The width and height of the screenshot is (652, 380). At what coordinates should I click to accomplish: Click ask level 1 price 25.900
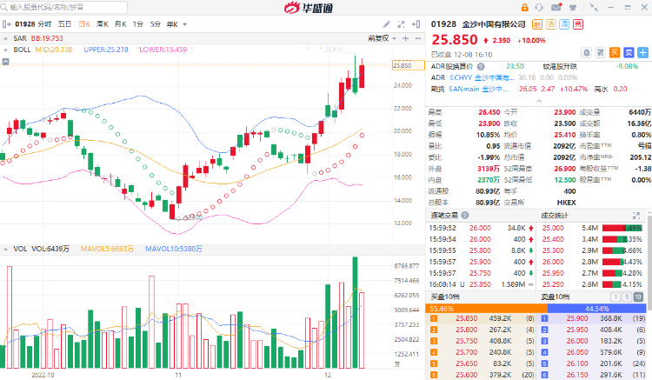click(x=577, y=318)
